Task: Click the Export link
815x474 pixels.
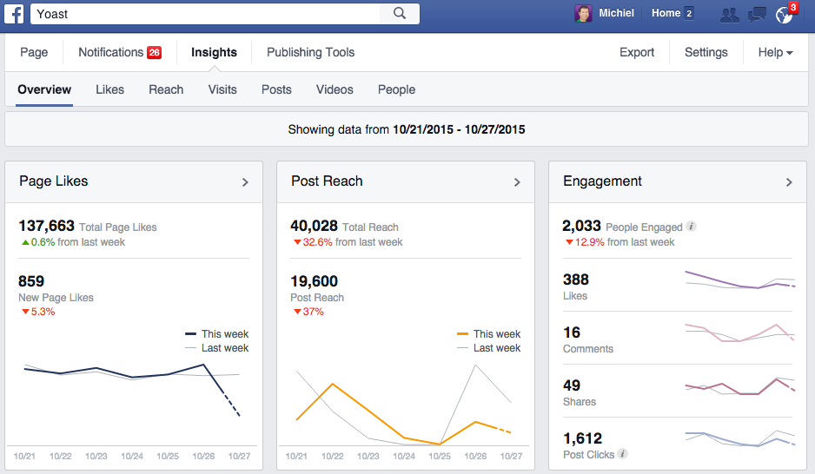Action: [637, 52]
